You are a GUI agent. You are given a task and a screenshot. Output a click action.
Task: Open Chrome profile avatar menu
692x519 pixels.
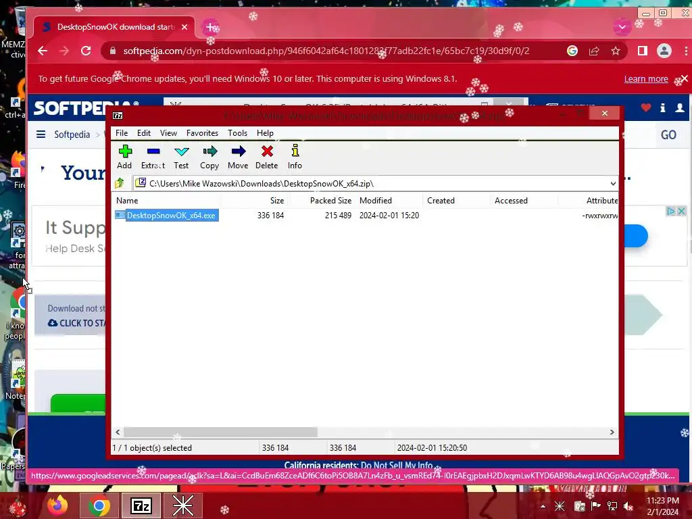pos(664,51)
